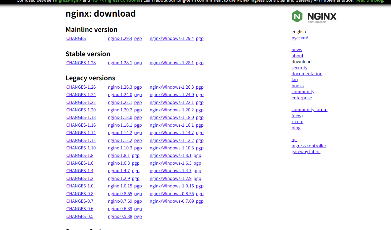Open CHANGES-0.7 link
This screenshot has height=230, width=391.
point(80,201)
